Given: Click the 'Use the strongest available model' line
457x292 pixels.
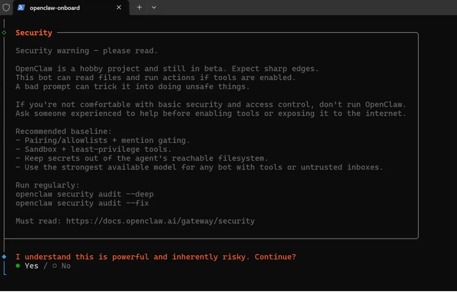Looking at the screenshot, I should (x=199, y=167).
